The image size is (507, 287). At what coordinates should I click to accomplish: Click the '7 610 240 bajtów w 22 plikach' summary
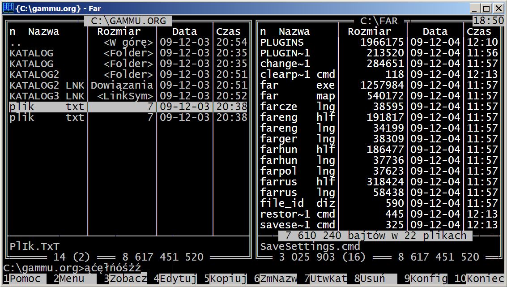376,236
